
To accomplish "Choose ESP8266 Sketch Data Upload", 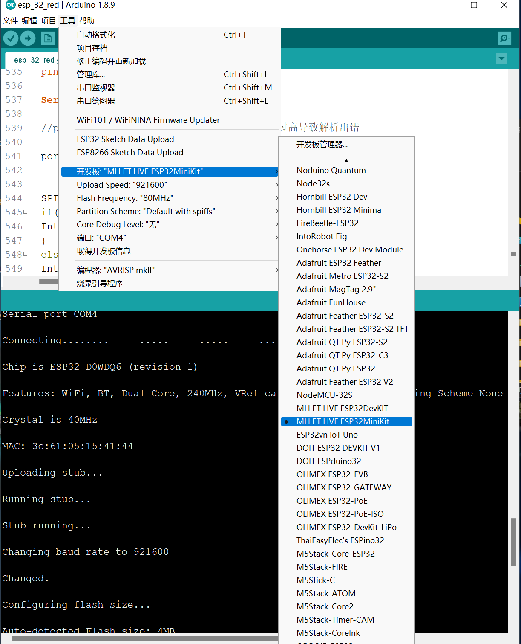I will tap(170, 153).
